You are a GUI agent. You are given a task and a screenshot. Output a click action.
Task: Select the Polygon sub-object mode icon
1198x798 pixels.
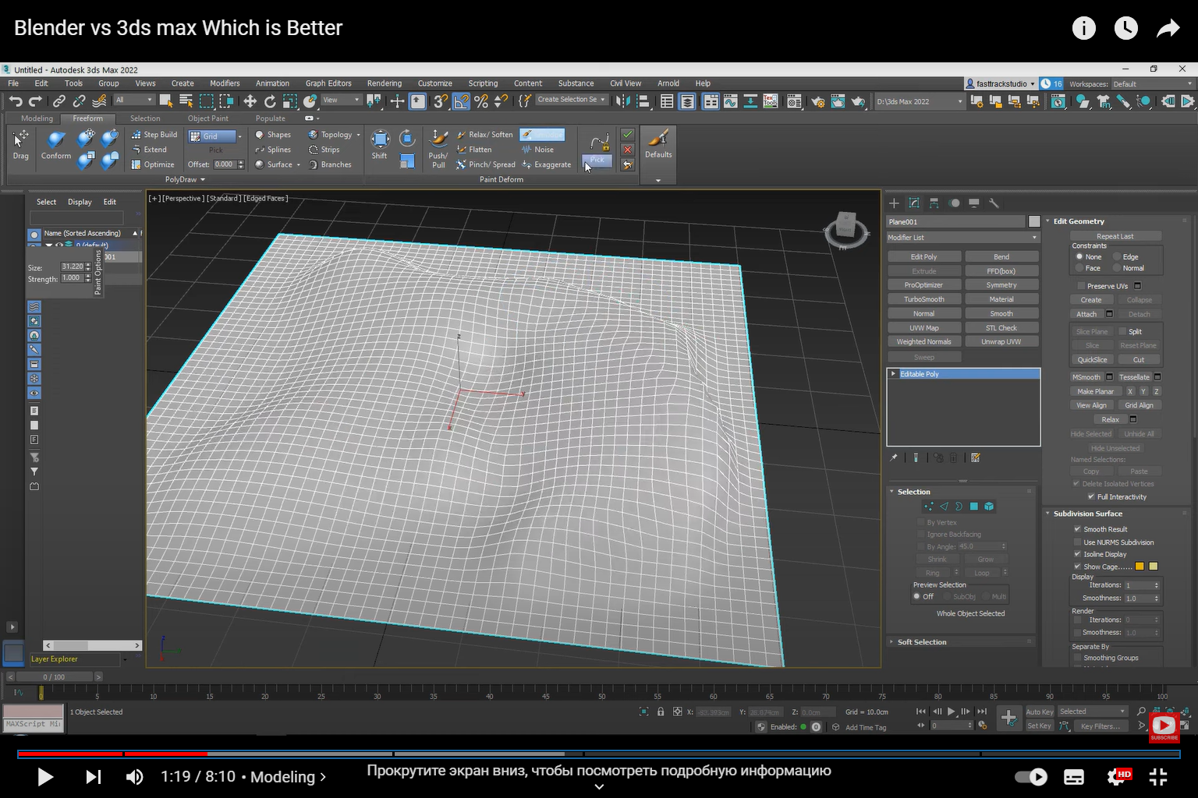tap(973, 506)
